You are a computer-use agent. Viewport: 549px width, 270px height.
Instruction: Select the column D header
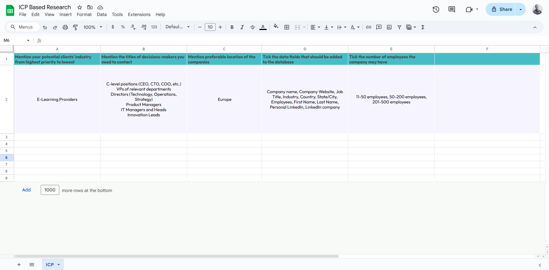pos(305,49)
